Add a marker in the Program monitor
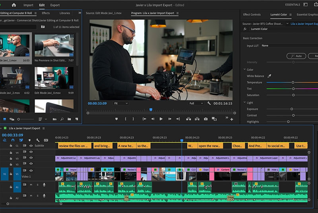 click(116, 119)
